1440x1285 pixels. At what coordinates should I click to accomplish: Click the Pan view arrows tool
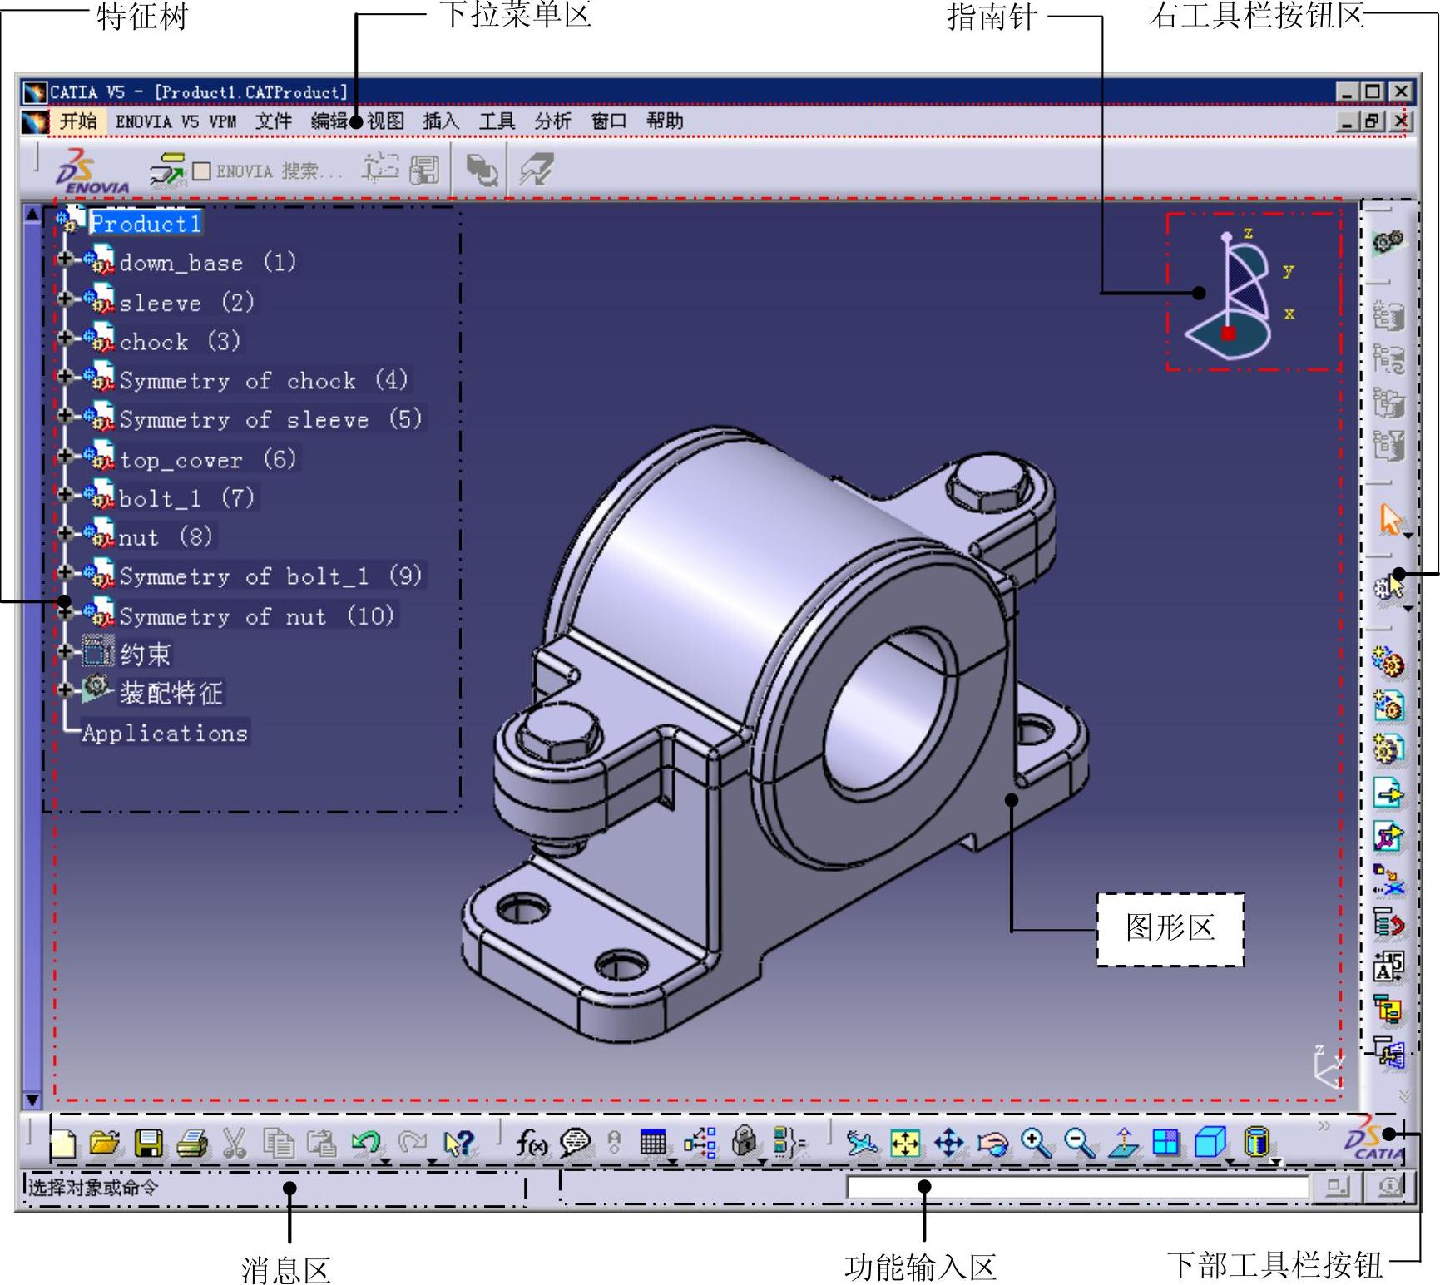[x=948, y=1143]
